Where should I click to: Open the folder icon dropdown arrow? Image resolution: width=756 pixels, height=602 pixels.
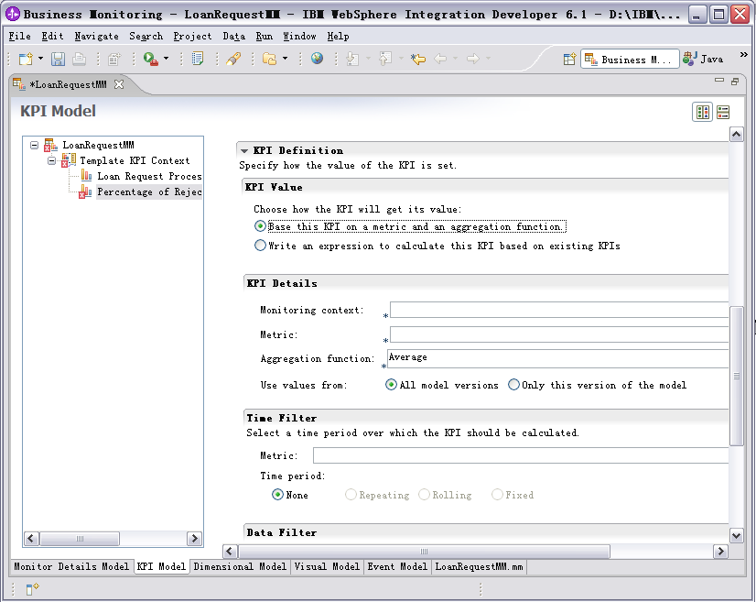tap(285, 59)
